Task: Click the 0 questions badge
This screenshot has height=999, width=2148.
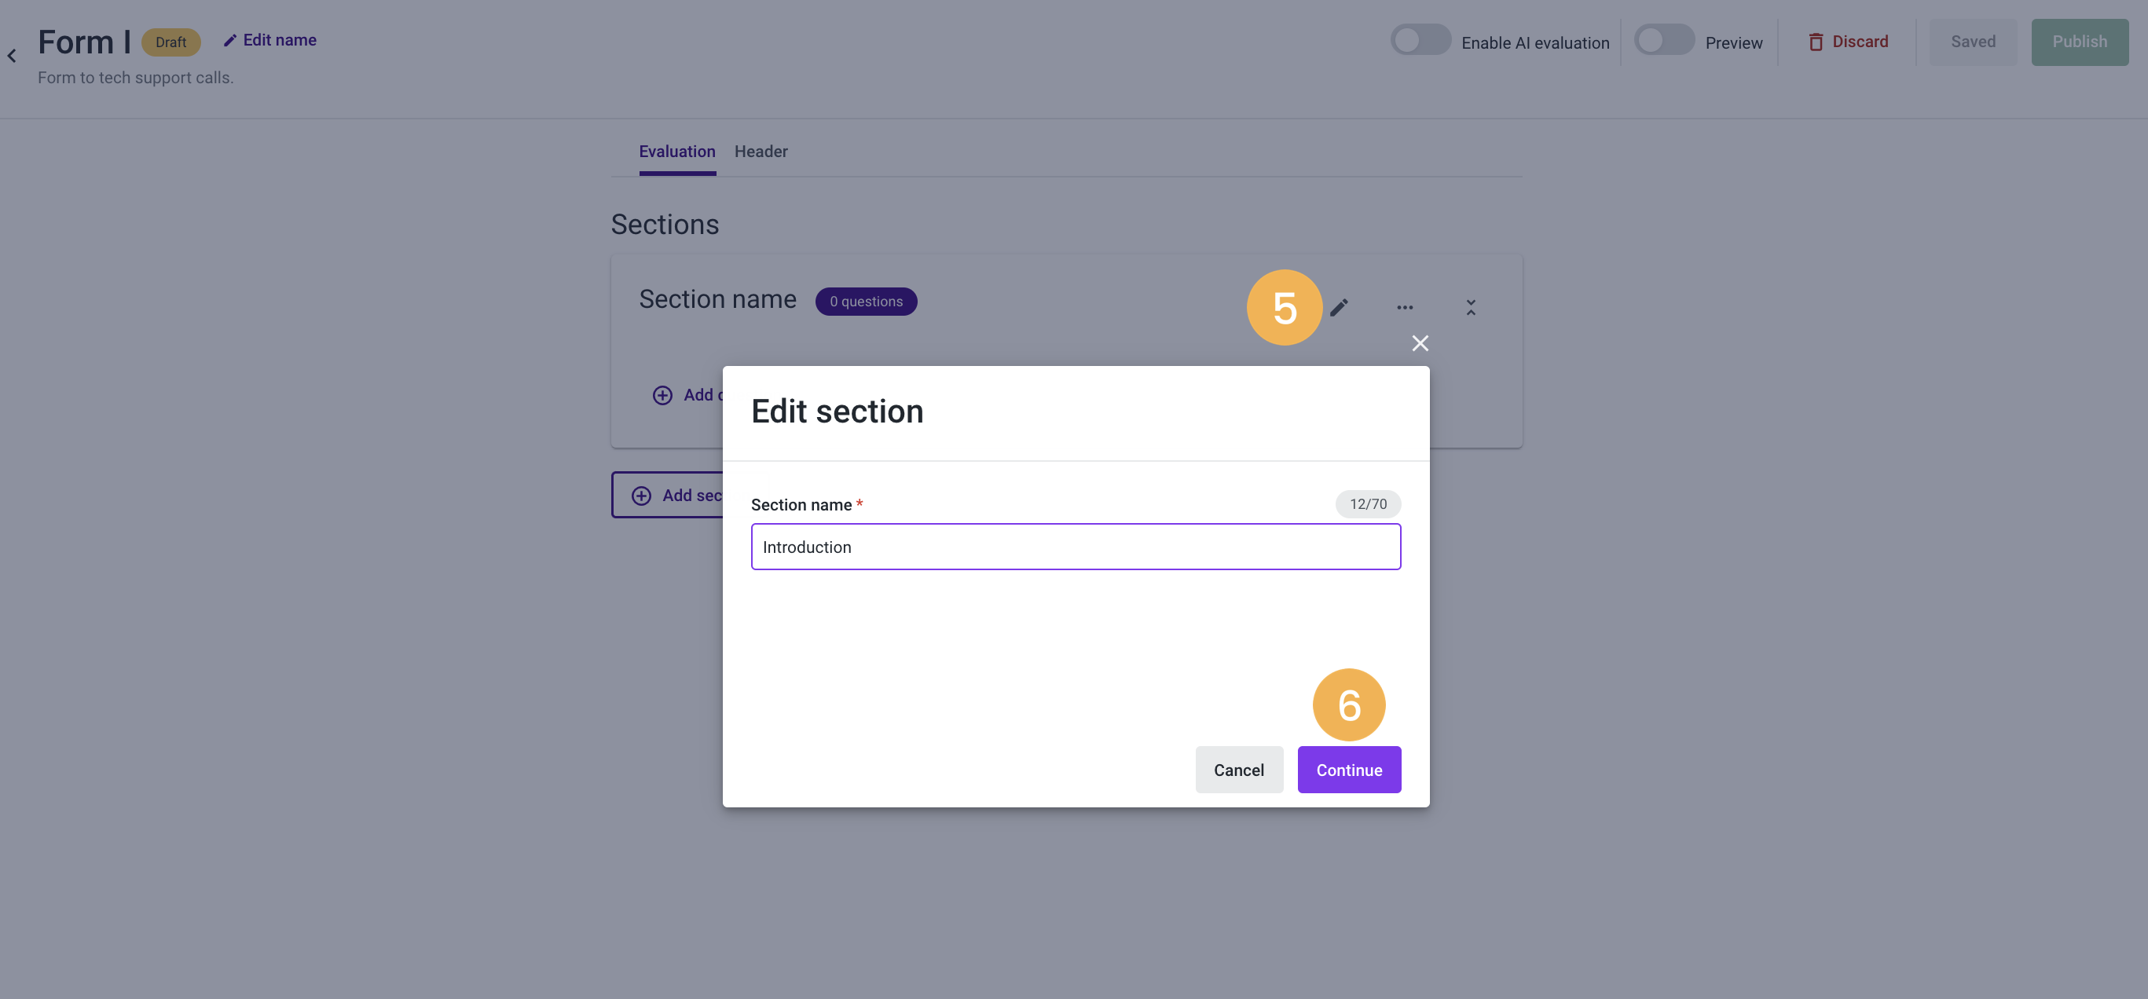Action: click(866, 301)
